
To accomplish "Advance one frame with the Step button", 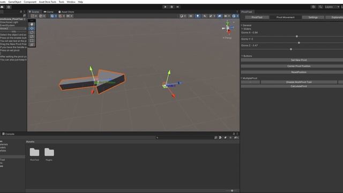I will (177, 7).
